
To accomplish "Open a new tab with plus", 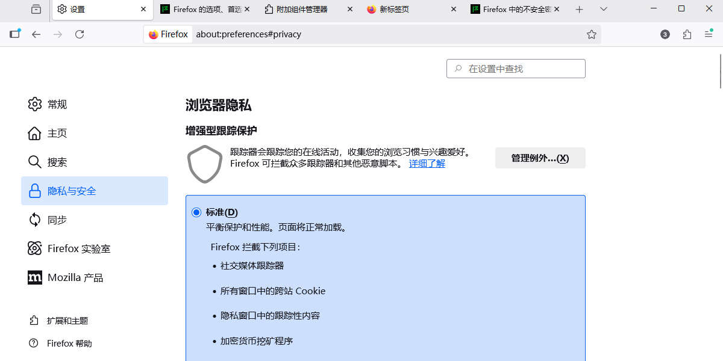I will (580, 9).
